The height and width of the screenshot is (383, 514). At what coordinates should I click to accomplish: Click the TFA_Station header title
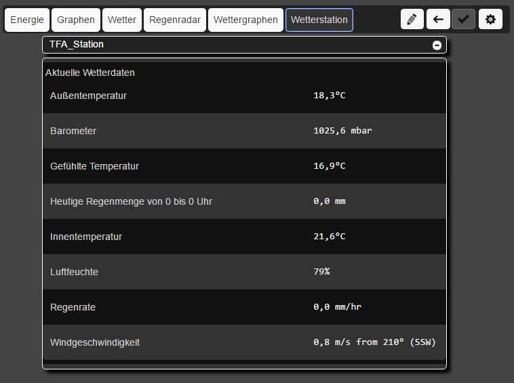coord(77,44)
